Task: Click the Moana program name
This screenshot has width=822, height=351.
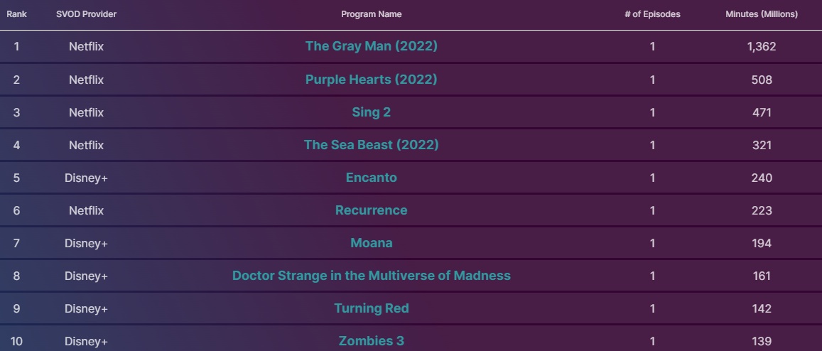Action: click(x=371, y=243)
